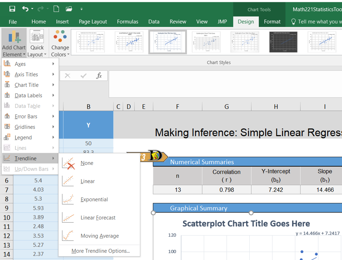Image resolution: width=342 pixels, height=260 pixels.
Task: Click the open folder icon
Action: tap(69, 9)
